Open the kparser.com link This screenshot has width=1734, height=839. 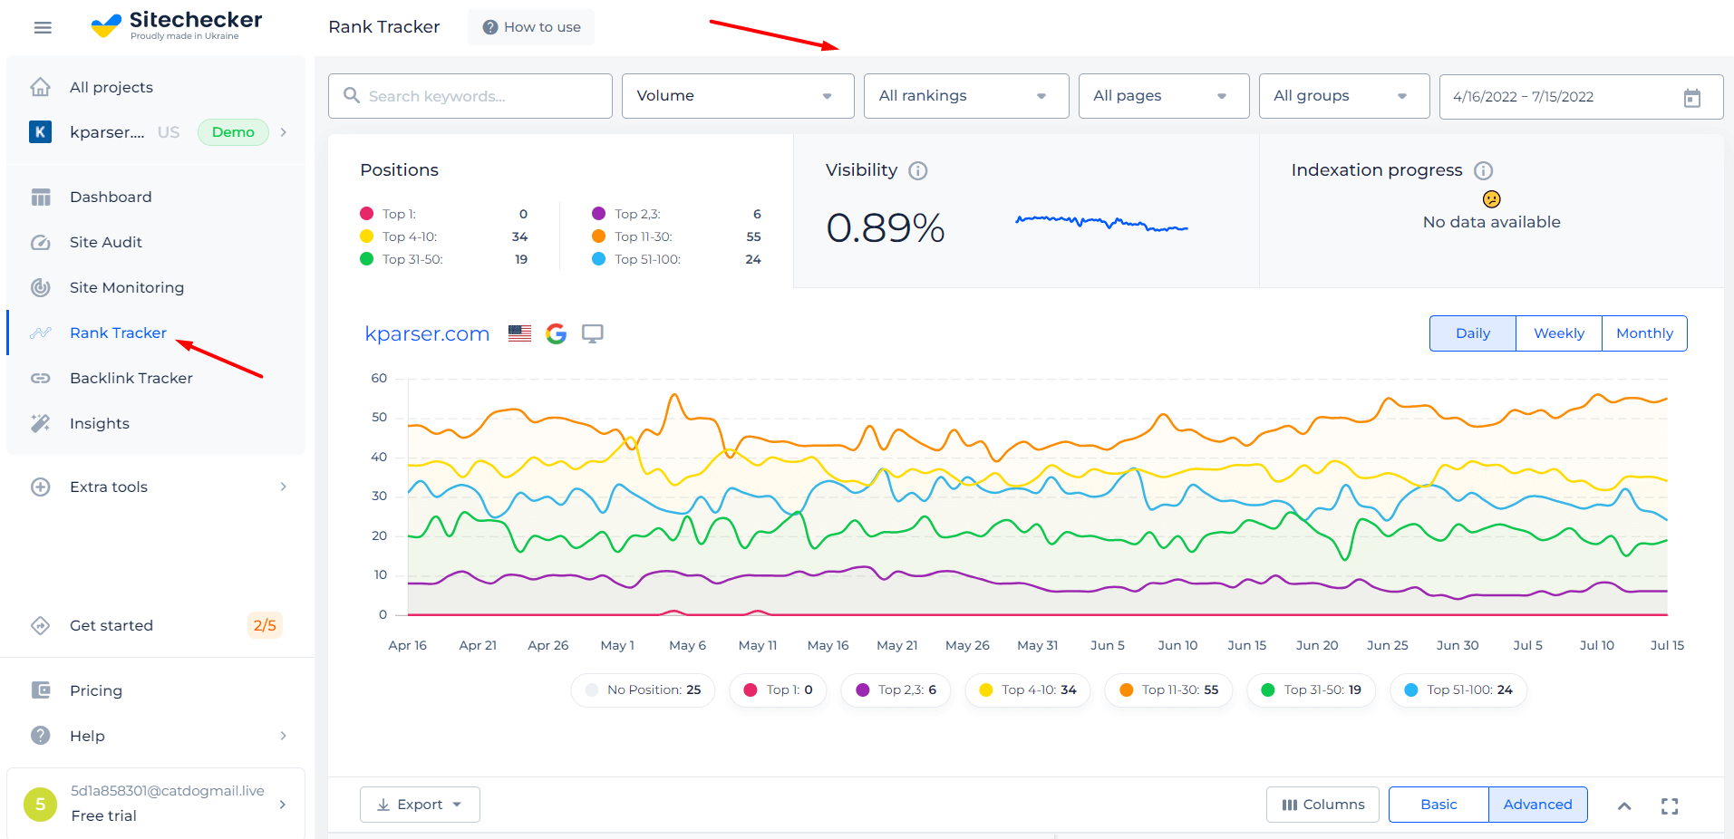pyautogui.click(x=427, y=333)
